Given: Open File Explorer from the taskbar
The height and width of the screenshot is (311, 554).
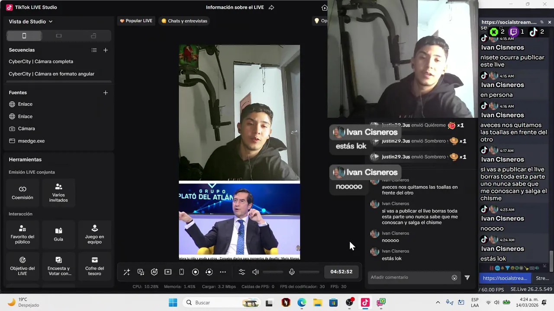Looking at the screenshot, I should [318, 302].
